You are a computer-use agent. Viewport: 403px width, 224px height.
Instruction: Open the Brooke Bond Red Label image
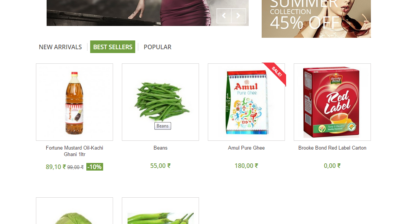point(332,102)
